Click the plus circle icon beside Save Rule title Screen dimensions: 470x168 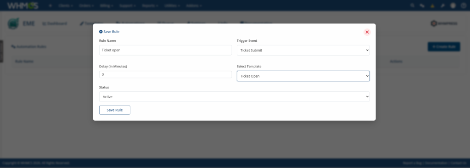[101, 32]
